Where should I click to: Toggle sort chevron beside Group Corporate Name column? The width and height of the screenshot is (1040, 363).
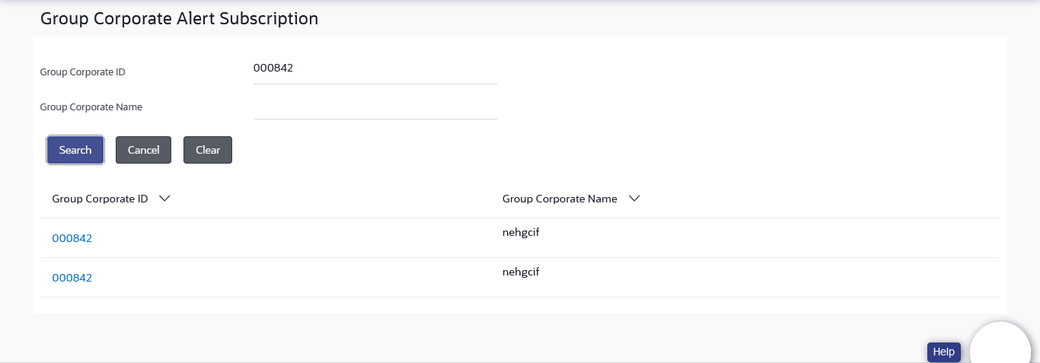pos(633,199)
